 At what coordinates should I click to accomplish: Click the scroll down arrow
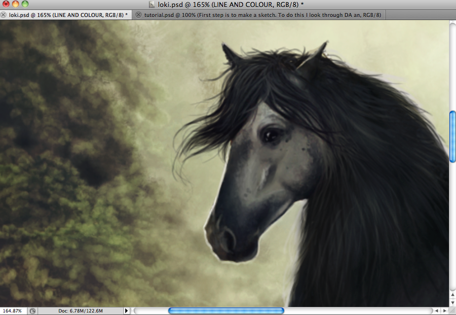pyautogui.click(x=452, y=302)
